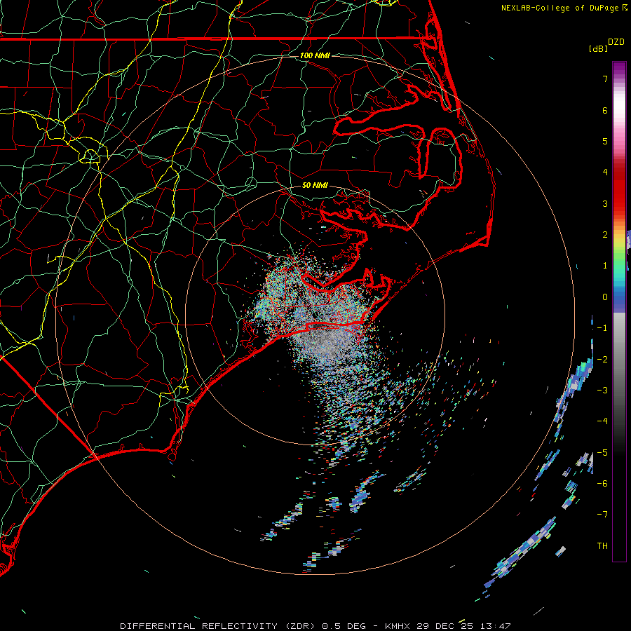Click the colorbar value 2 label
The width and height of the screenshot is (631, 631).
(605, 235)
